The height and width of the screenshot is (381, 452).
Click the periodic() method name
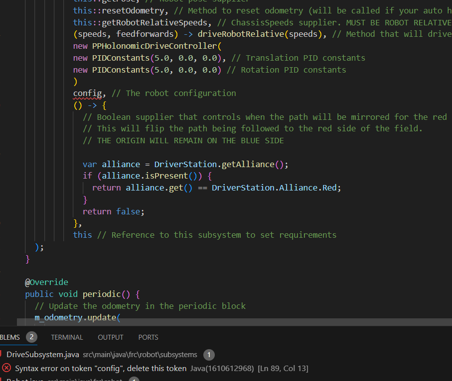pyautogui.click(x=102, y=294)
